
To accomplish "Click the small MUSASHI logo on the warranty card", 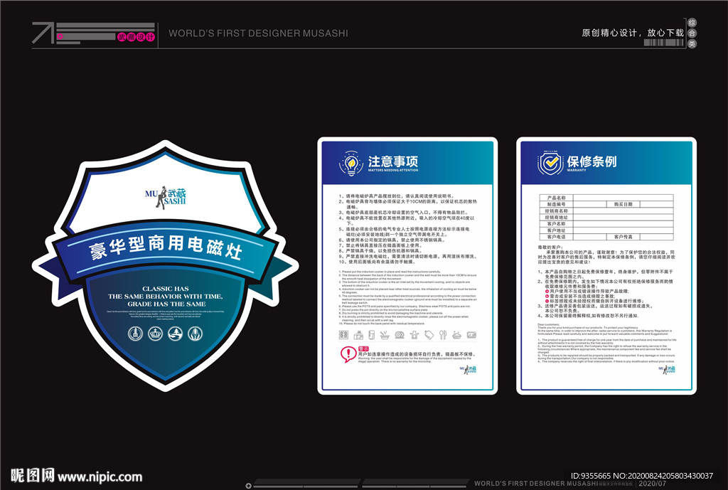I will tap(667, 370).
